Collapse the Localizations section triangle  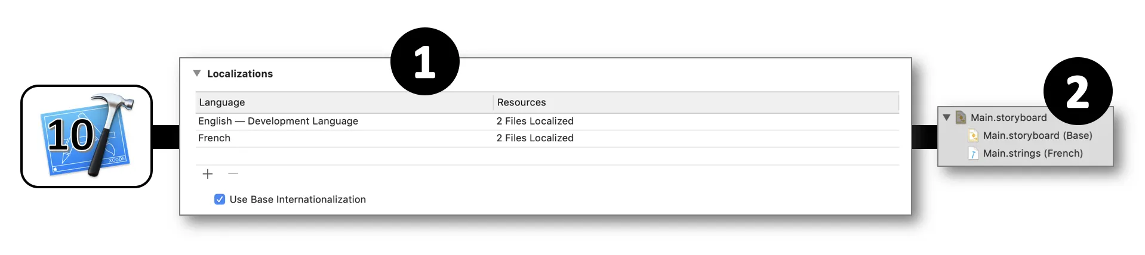[x=197, y=73]
